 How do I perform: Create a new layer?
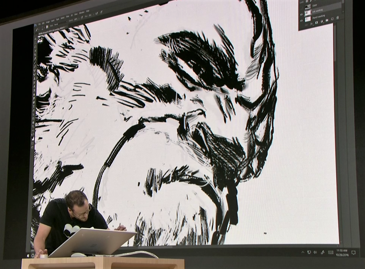point(332,19)
